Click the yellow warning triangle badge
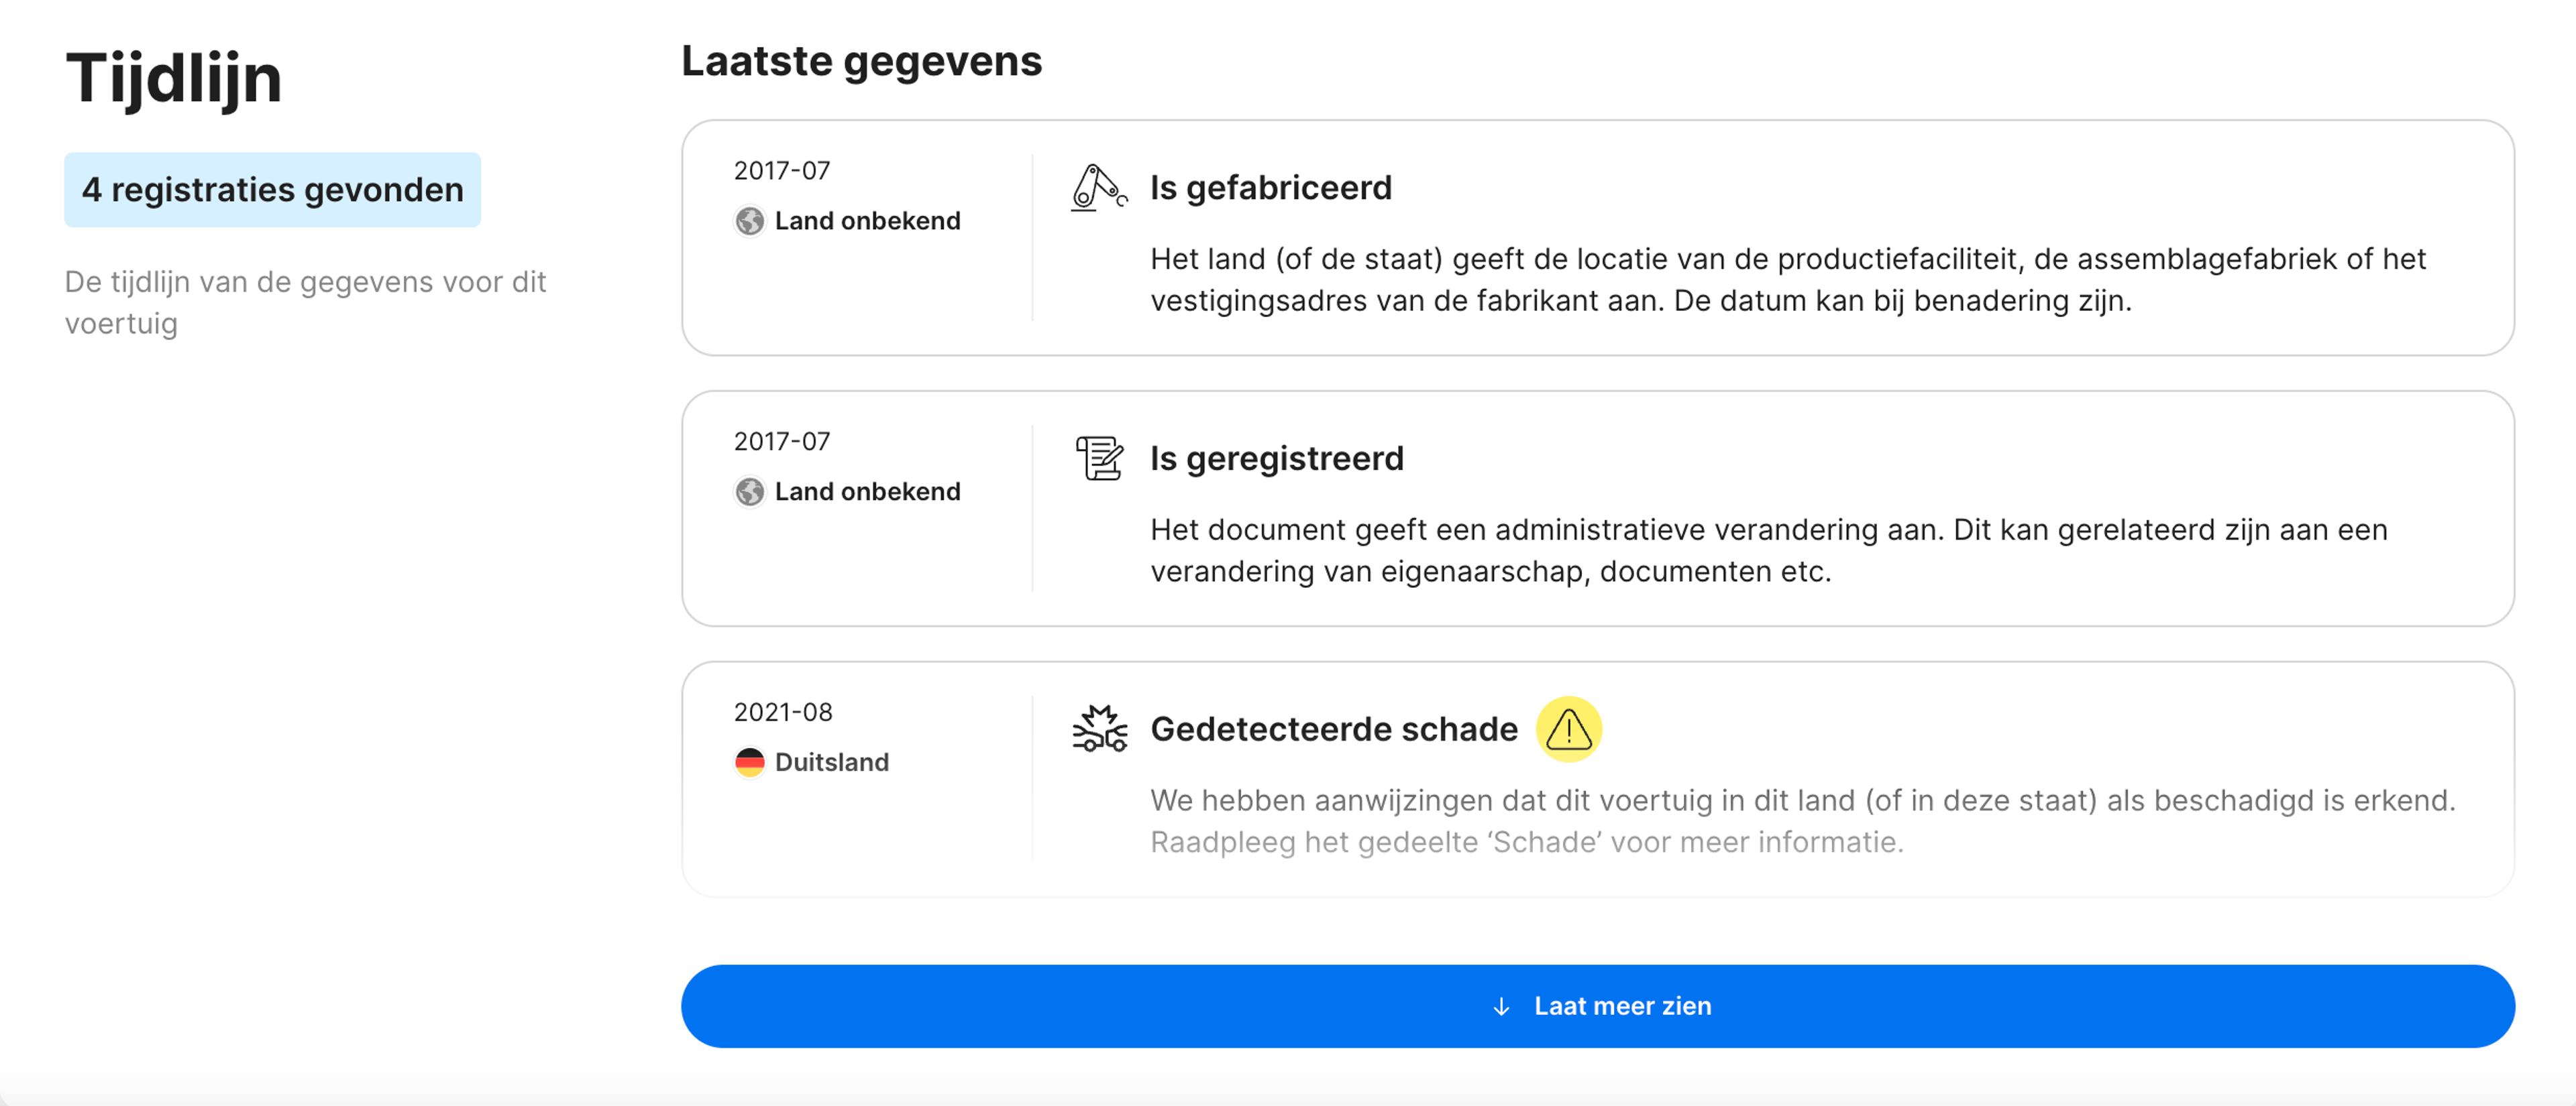Image resolution: width=2576 pixels, height=1106 pixels. [x=1568, y=729]
